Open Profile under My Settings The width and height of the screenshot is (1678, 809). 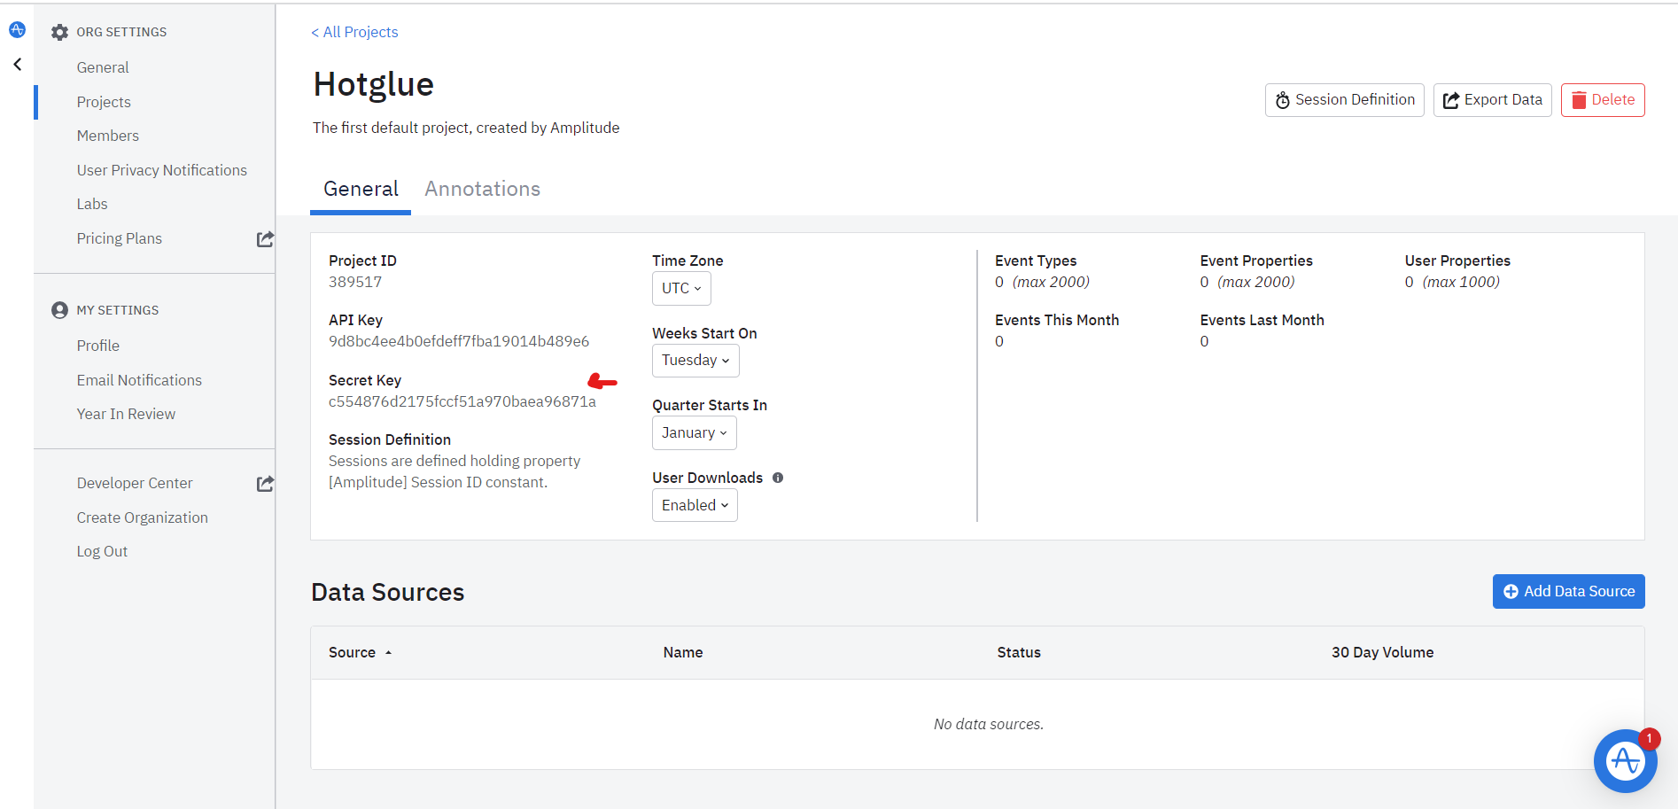97,346
